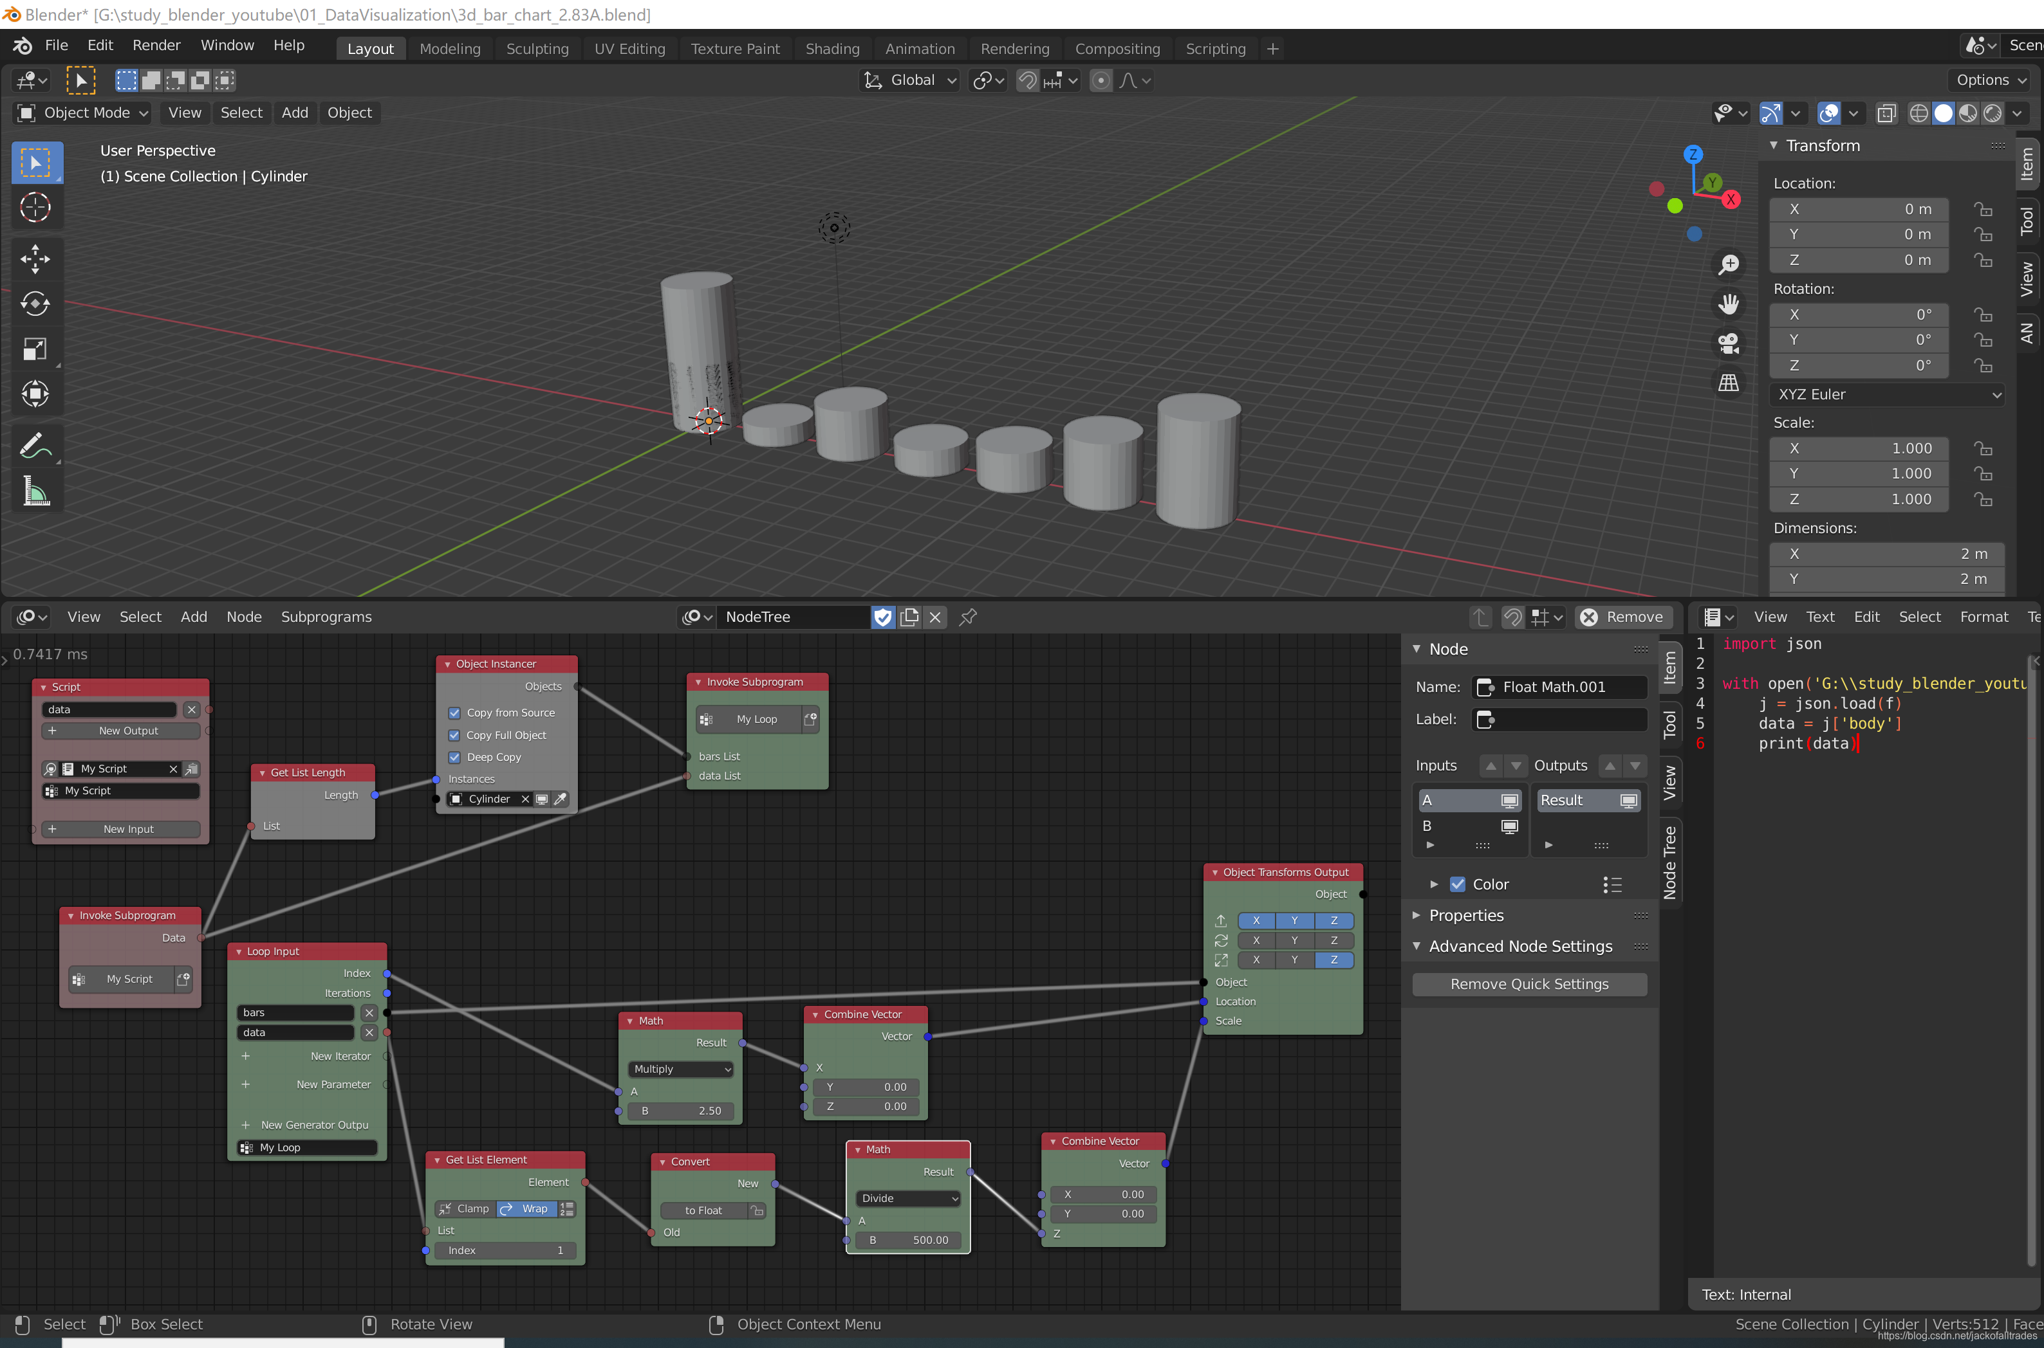Disable Deep Copy checkbox
Screen dimensions: 2044x1348
tap(454, 758)
